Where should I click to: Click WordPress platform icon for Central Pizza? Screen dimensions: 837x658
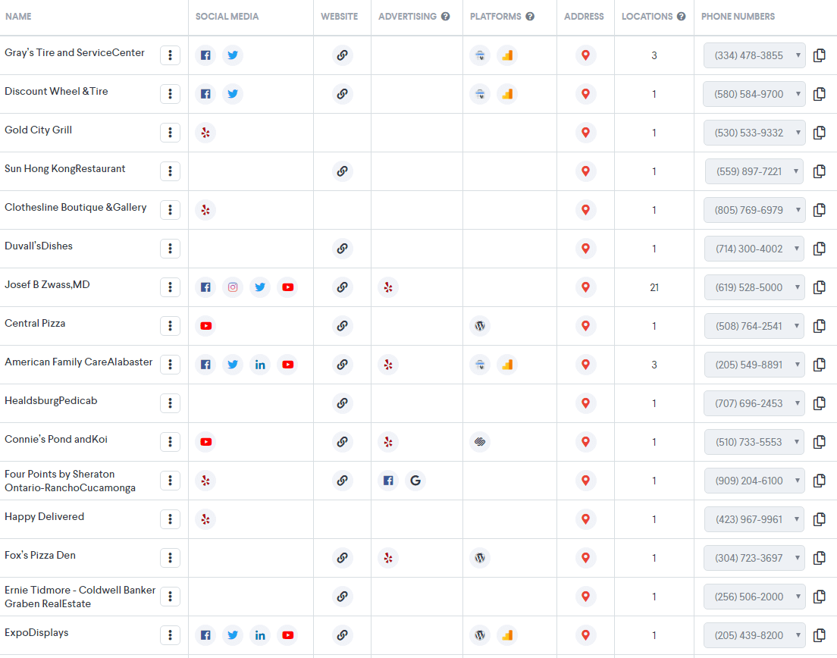[x=480, y=326]
